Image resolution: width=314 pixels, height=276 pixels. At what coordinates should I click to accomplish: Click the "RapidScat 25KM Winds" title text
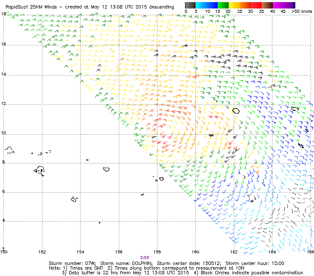coord(31,7)
